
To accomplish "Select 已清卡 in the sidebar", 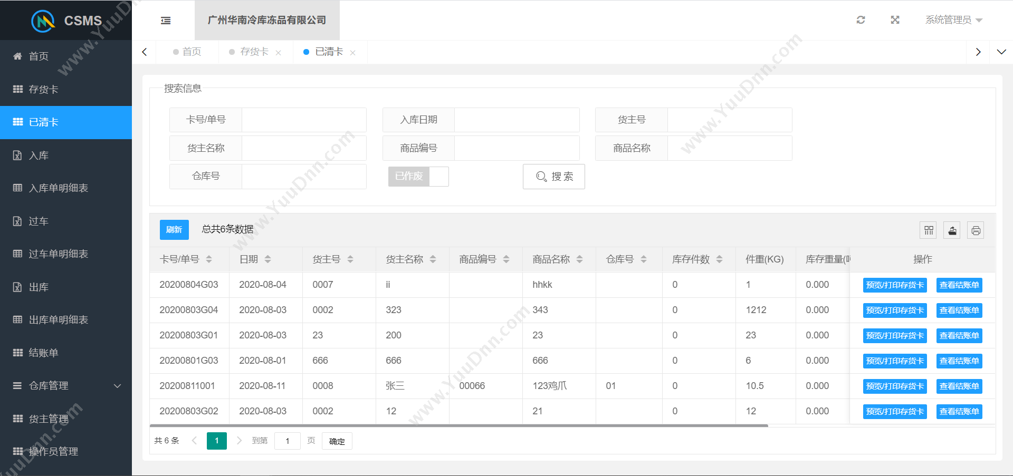I will click(66, 122).
